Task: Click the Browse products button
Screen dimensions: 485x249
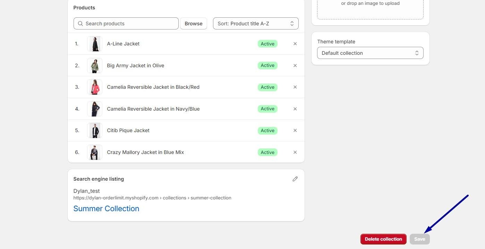Action: (194, 24)
